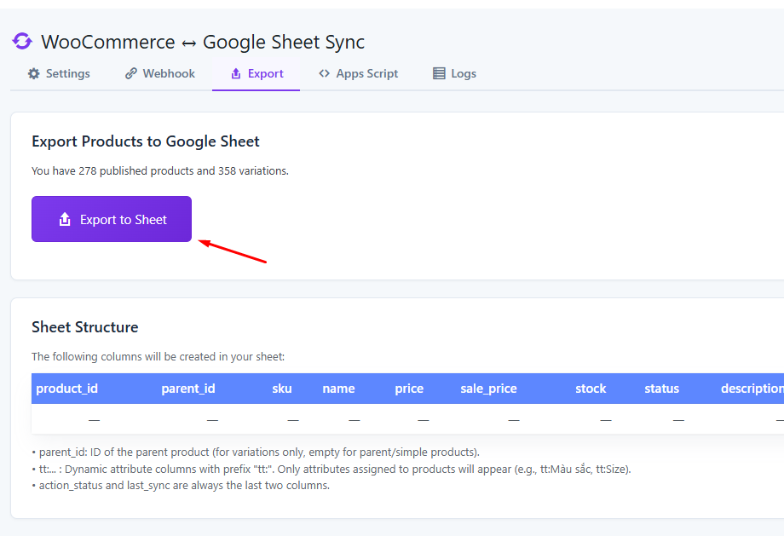Click the price column header
Image resolution: width=784 pixels, height=536 pixels.
pyautogui.click(x=409, y=389)
